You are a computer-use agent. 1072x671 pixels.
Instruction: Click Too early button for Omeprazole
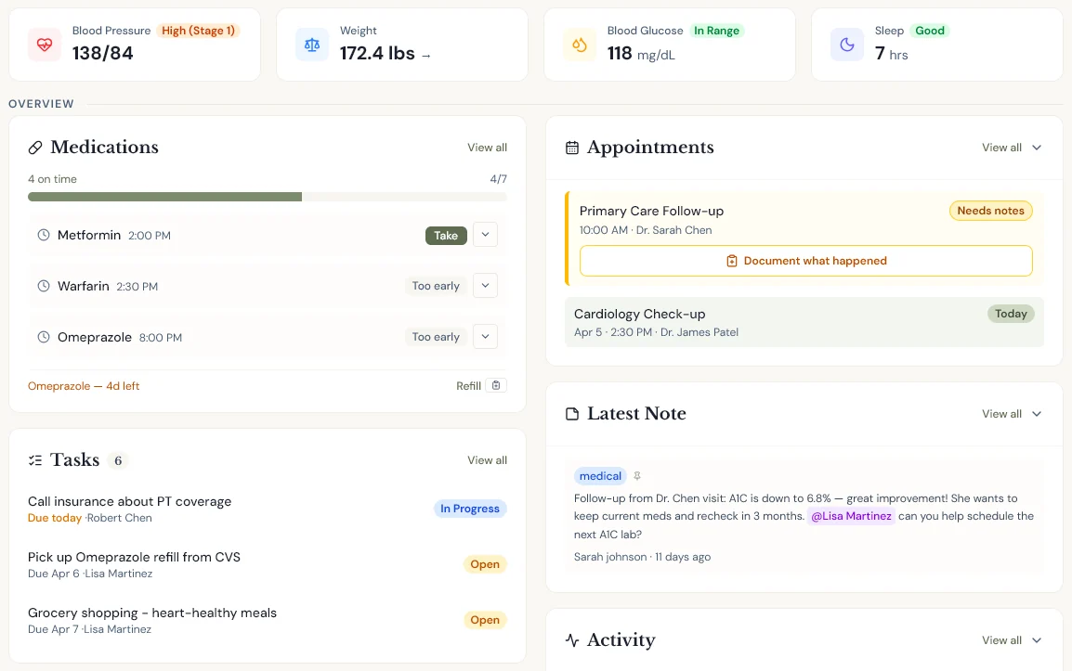[436, 337]
